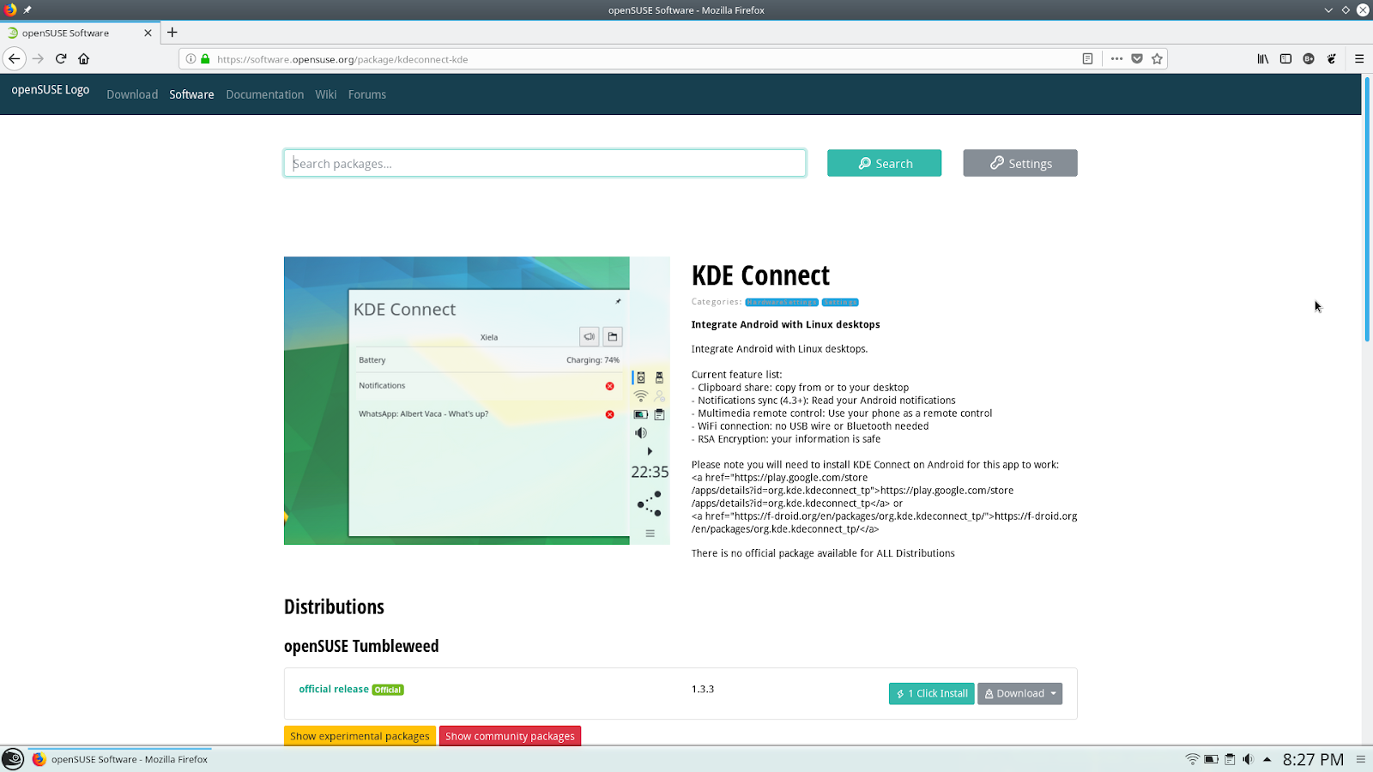
Task: Click the 'Current feature list:' line
Action: pos(736,375)
